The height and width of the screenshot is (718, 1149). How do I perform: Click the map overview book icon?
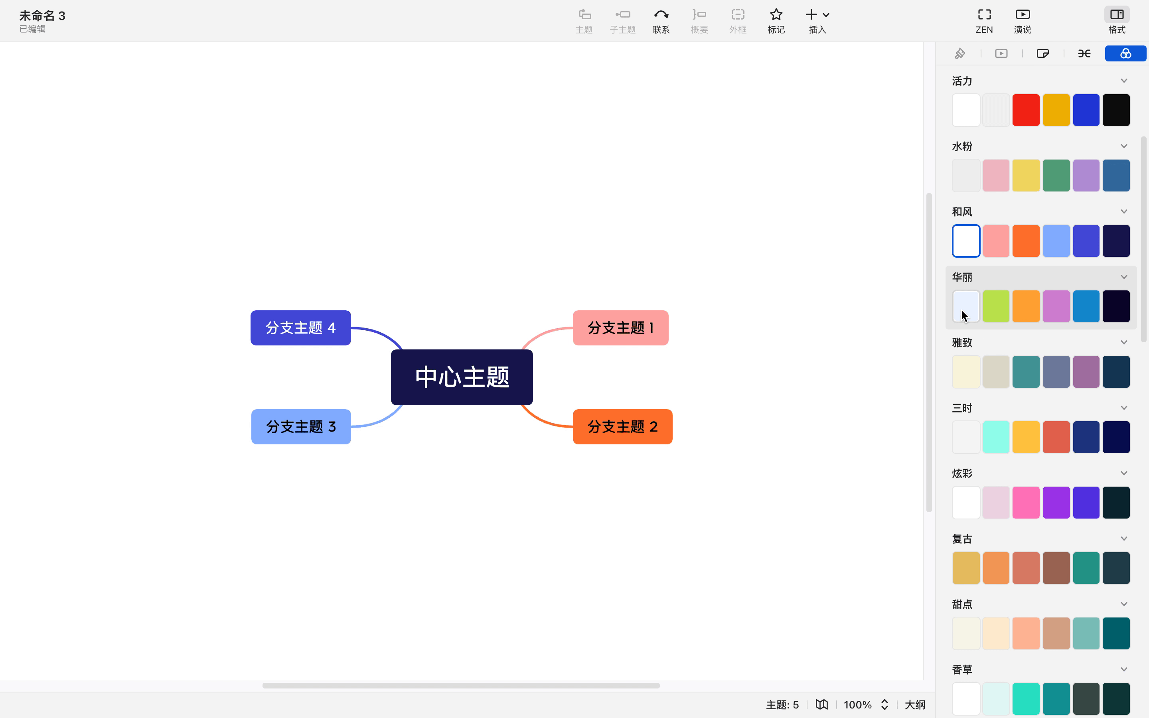coord(822,705)
